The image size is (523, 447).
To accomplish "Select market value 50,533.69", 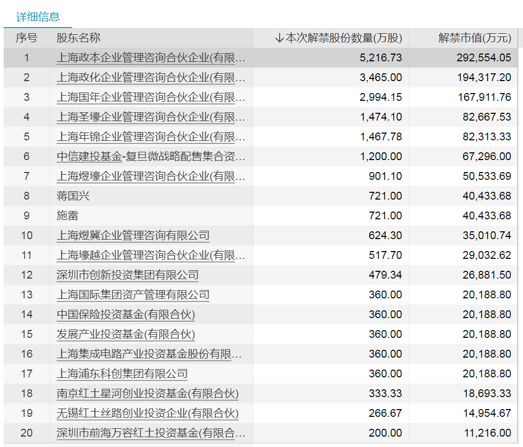I will point(487,176).
